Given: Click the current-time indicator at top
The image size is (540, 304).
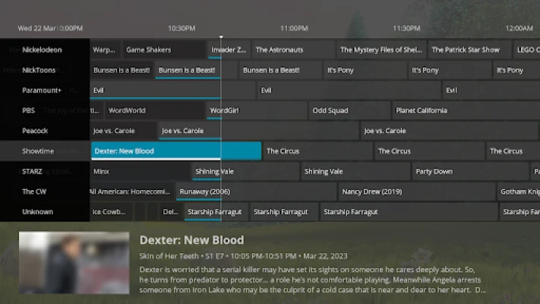Looking at the screenshot, I should click(221, 36).
